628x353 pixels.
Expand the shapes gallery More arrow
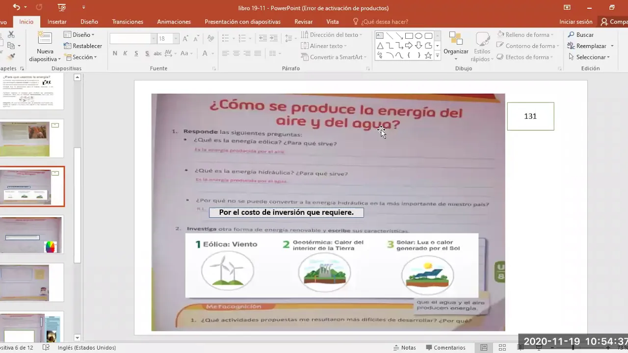point(437,56)
